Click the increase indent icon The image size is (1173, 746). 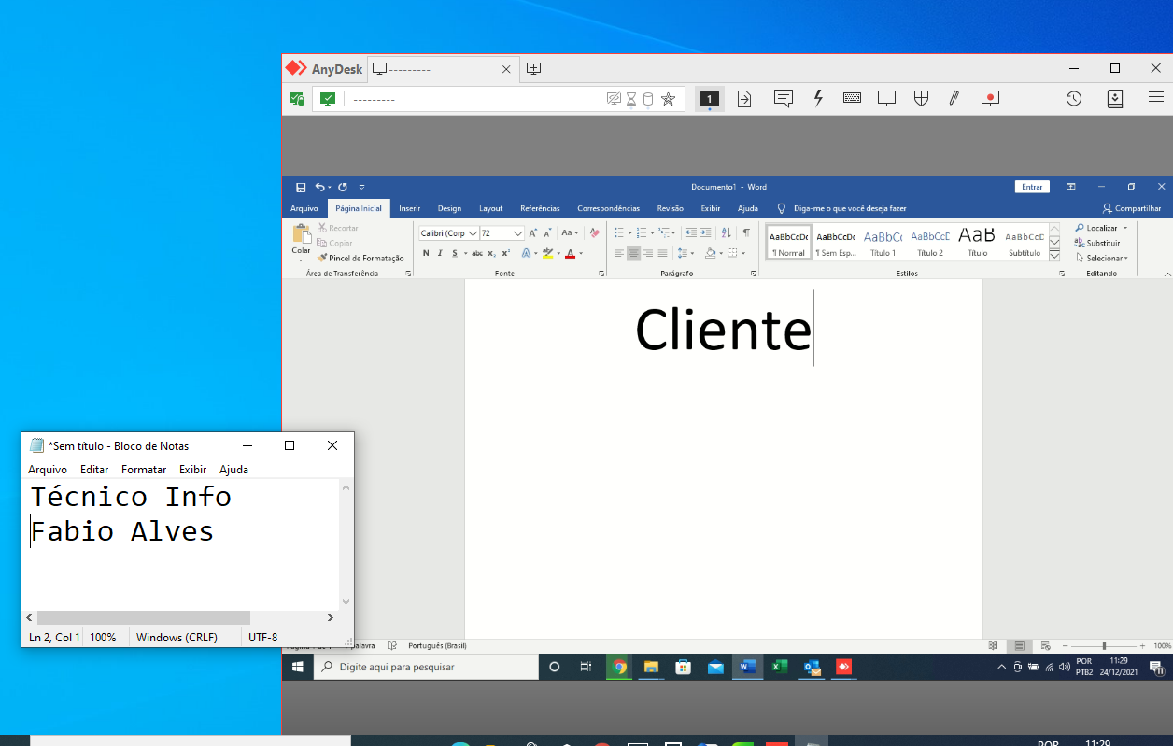coord(708,232)
